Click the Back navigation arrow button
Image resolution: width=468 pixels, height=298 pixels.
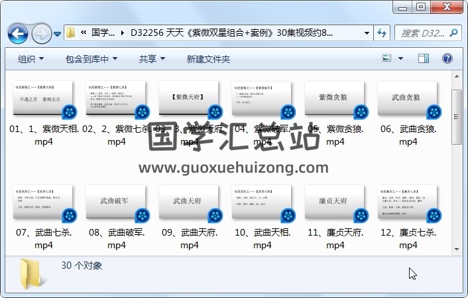coord(18,33)
